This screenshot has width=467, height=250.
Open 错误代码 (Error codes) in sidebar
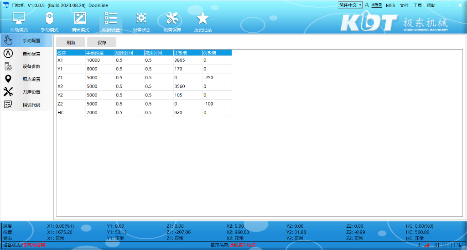tap(26, 105)
